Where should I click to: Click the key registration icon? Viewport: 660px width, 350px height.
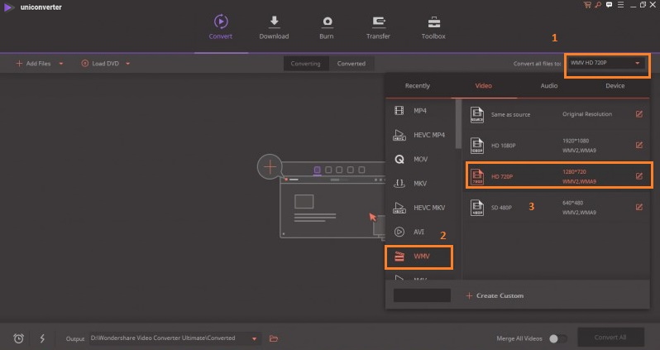click(598, 5)
